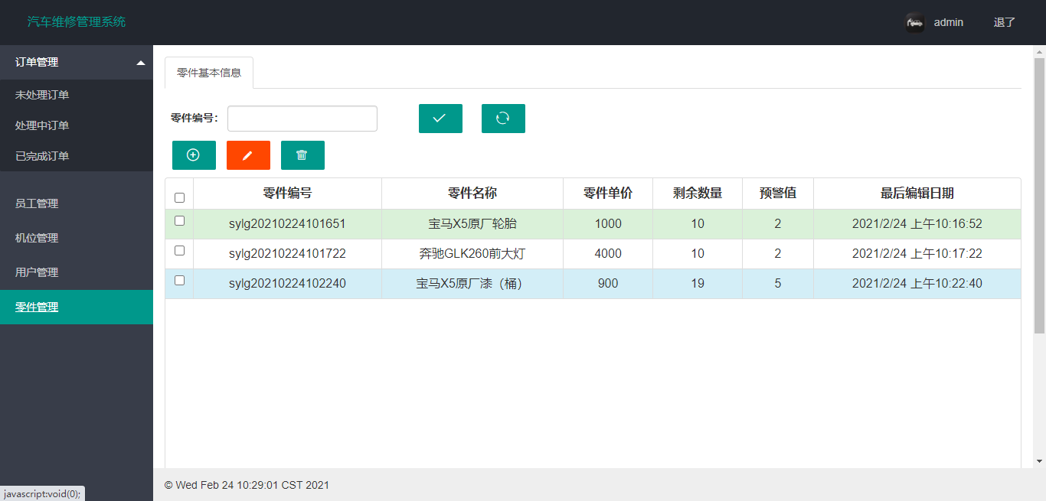This screenshot has width=1046, height=501.
Task: Click the orange pencil edit button
Action: point(248,155)
